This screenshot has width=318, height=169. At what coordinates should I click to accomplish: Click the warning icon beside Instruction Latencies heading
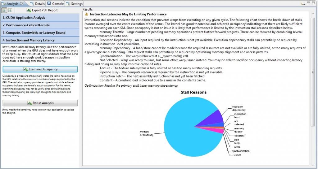(x=87, y=14)
